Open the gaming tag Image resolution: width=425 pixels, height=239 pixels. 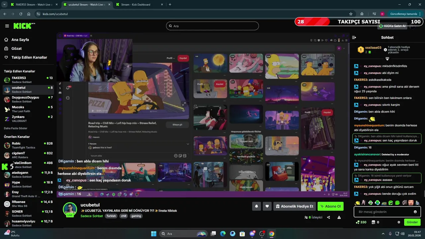pos(136,216)
